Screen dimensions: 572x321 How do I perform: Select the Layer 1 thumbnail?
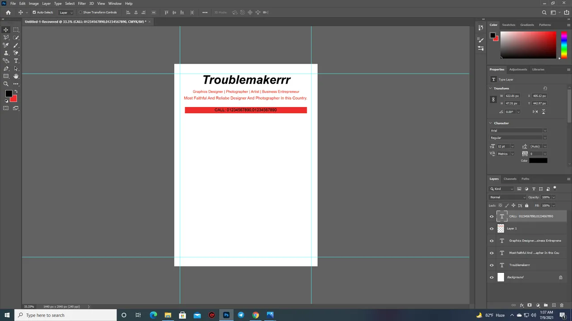coord(500,229)
